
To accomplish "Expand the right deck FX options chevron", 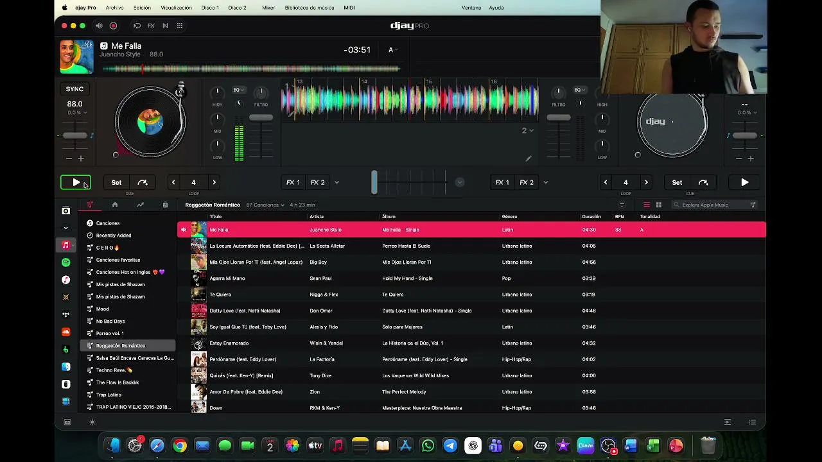I will [x=546, y=182].
